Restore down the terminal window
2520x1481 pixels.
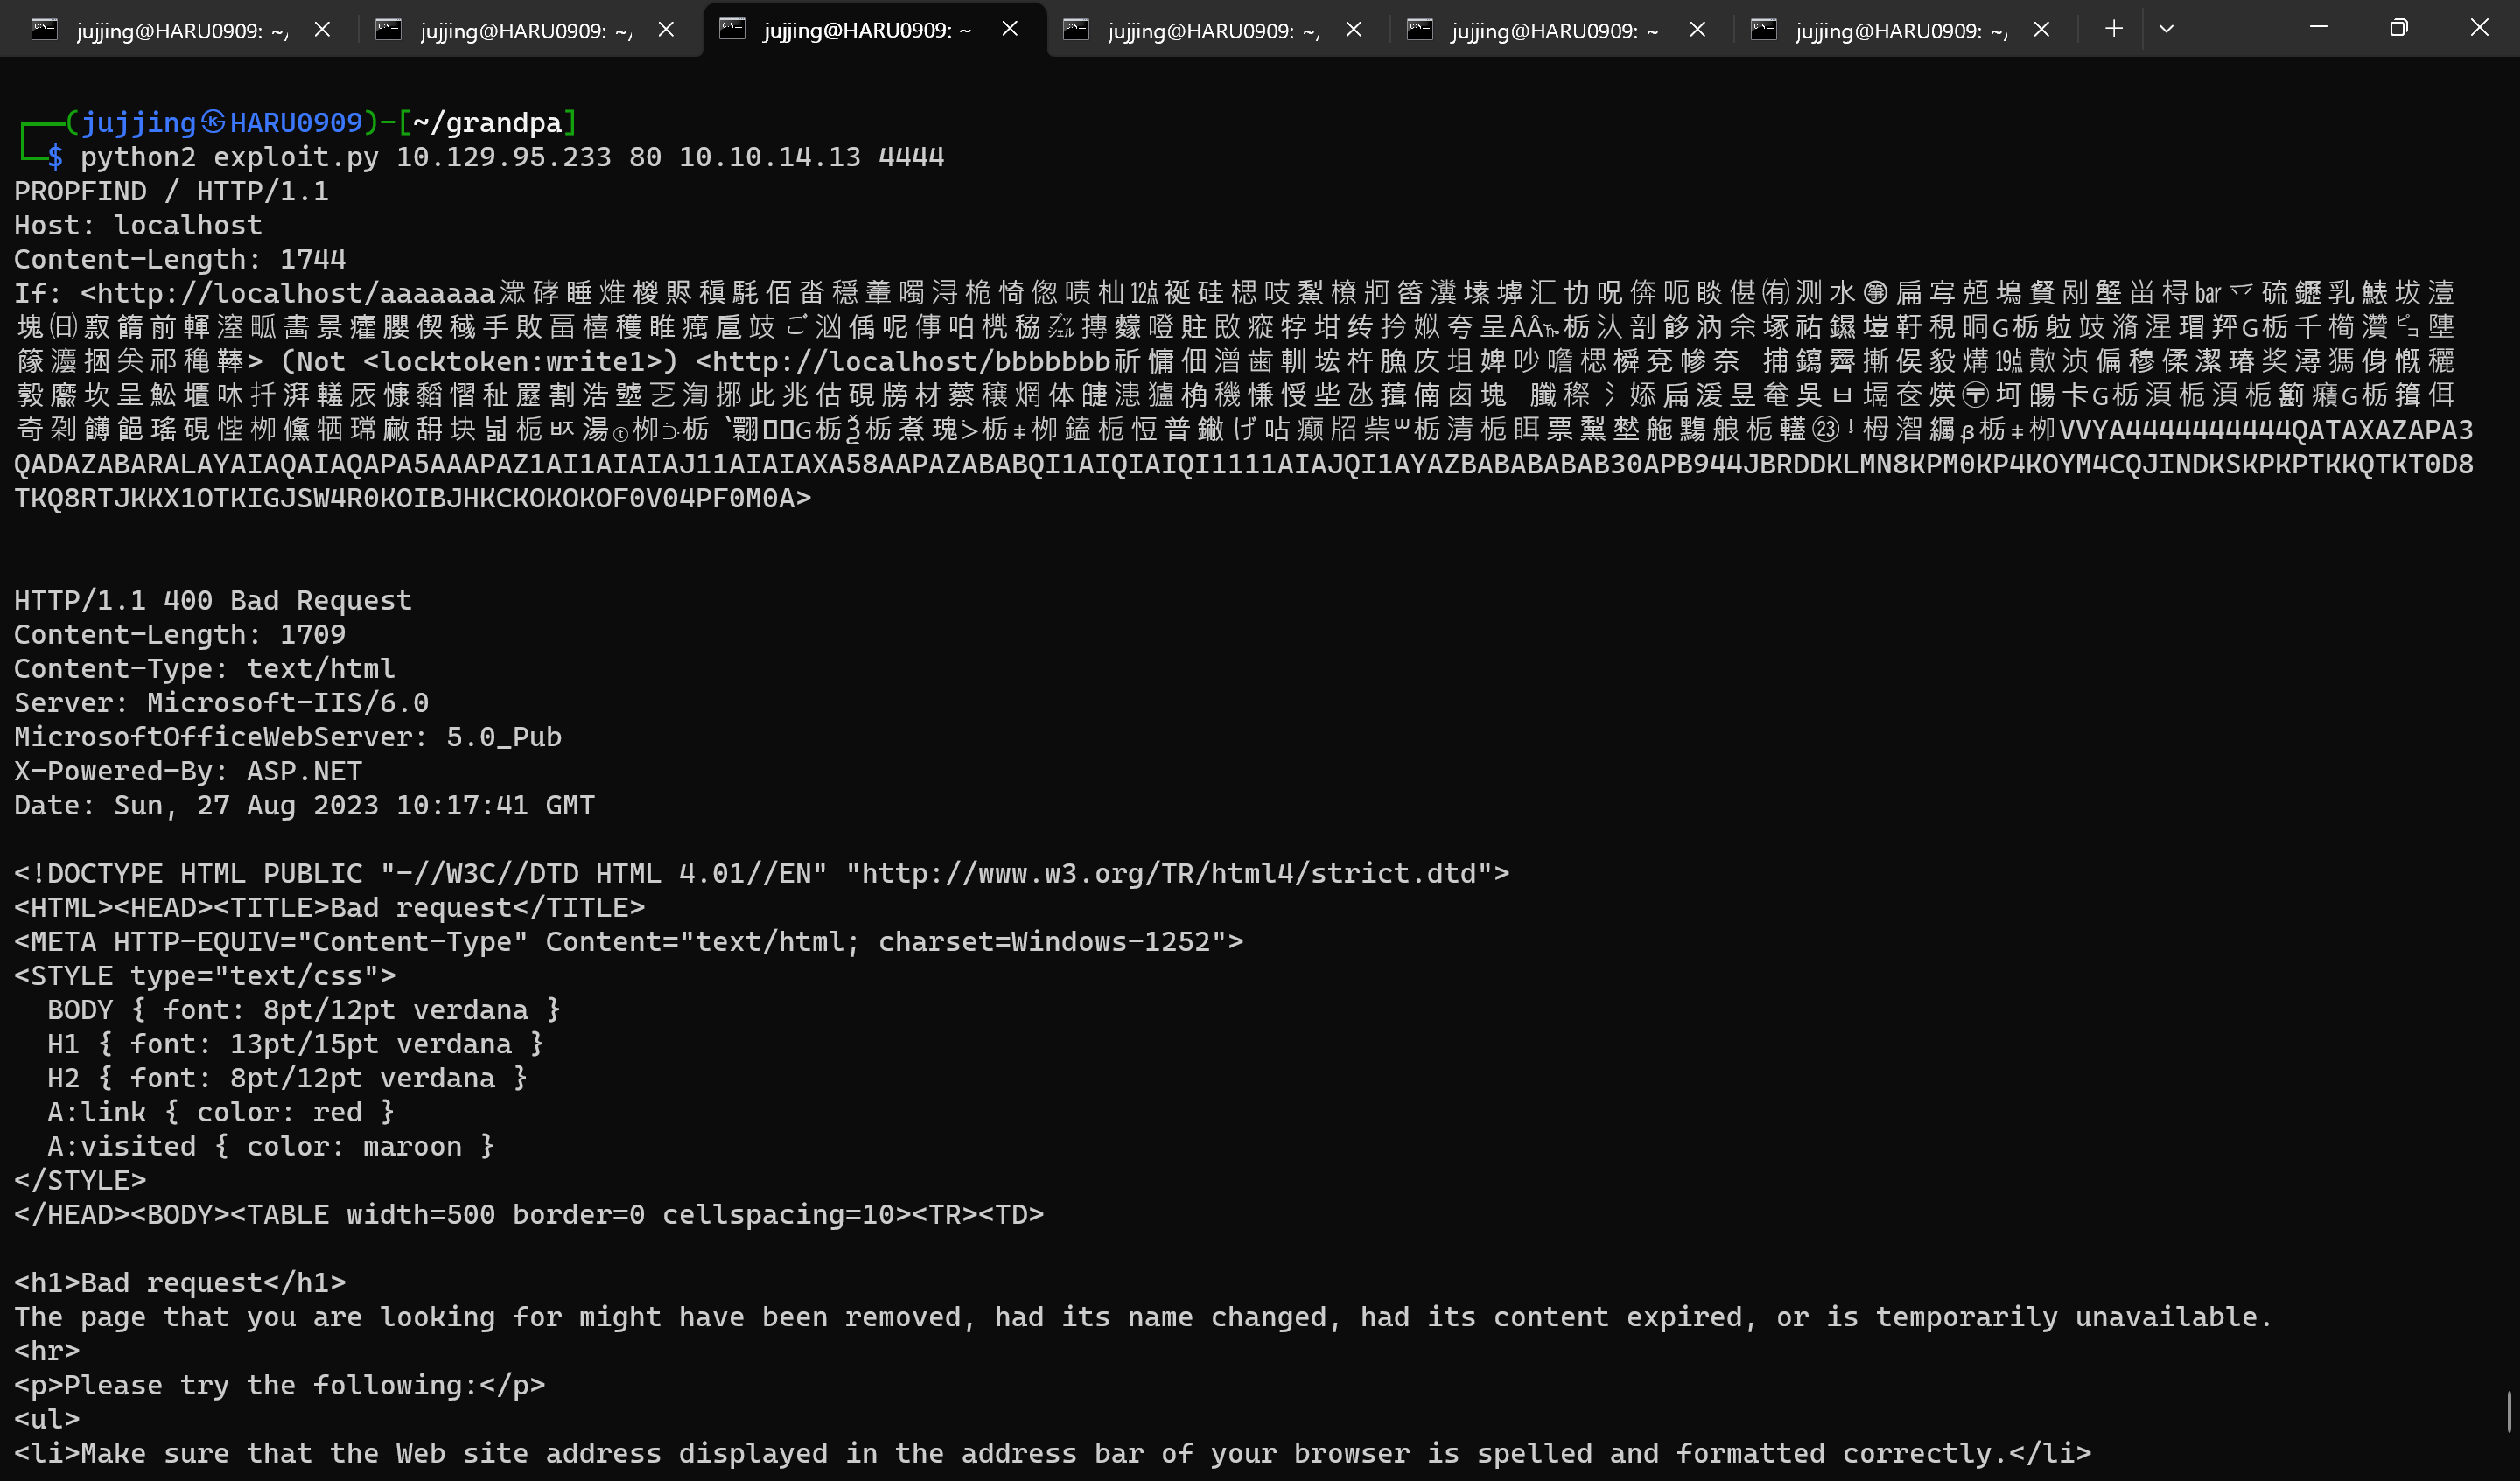pos(2398,28)
